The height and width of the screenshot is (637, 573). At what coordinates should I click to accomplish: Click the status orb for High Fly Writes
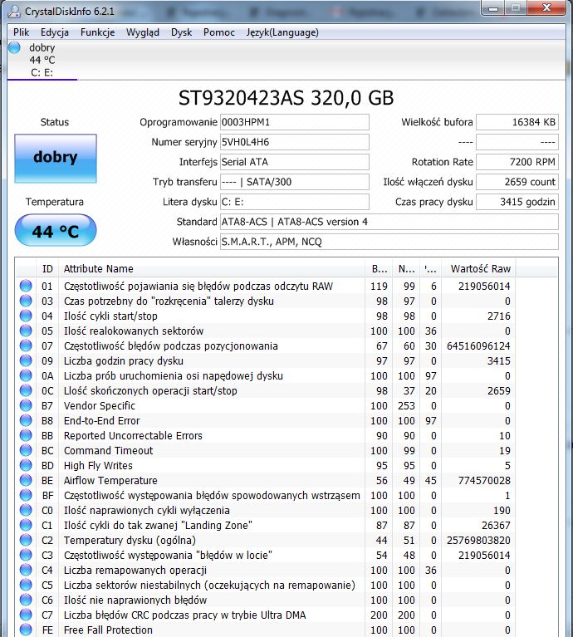[26, 466]
